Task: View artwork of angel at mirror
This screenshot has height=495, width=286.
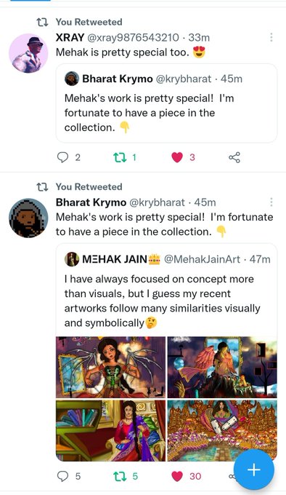Action: tap(222, 367)
